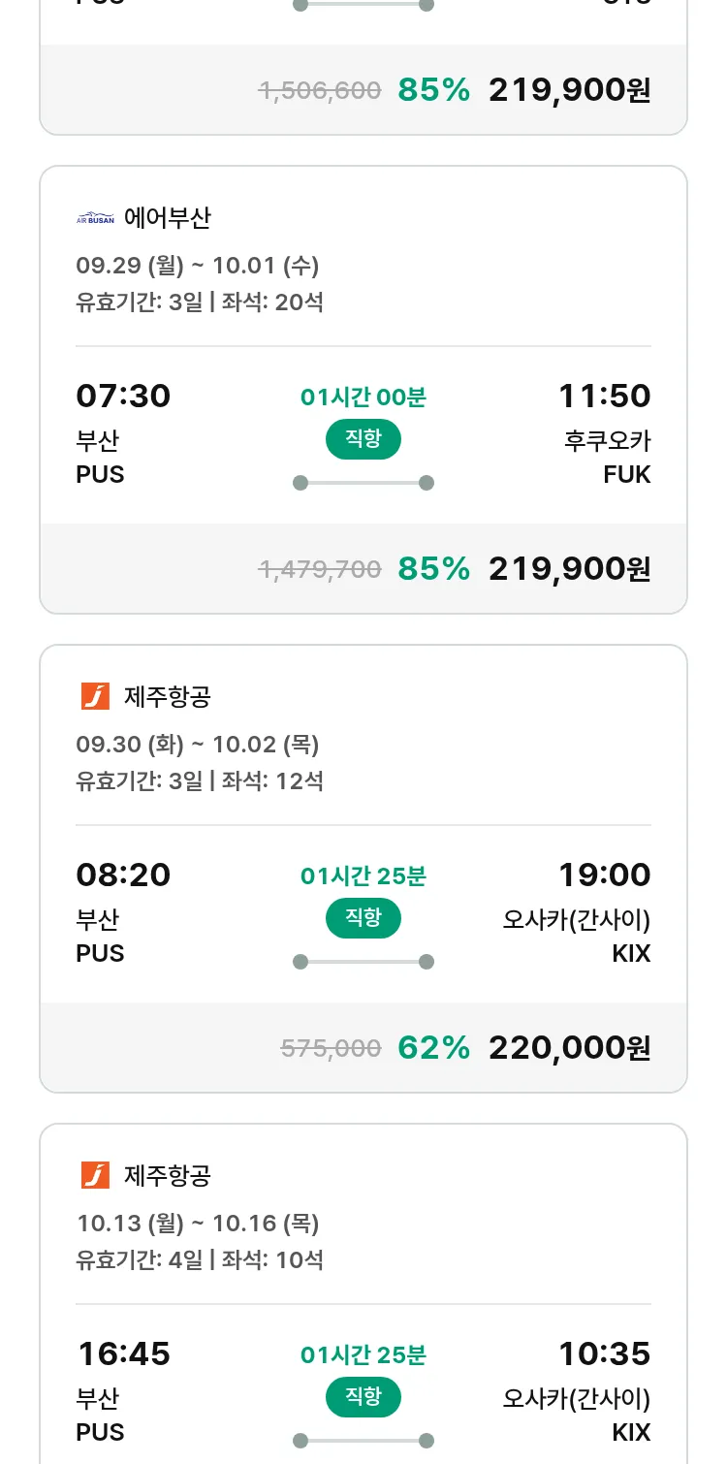Viewport: 727px width, 1464px height.
Task: Tap the 07:30 Busan departure time
Action: pos(123,396)
